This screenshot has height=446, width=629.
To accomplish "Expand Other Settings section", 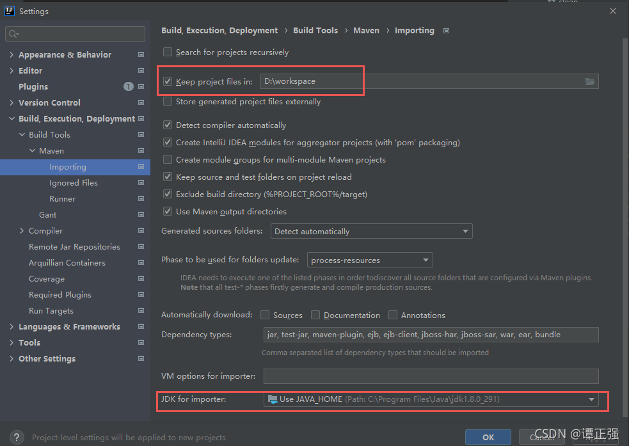I will [12, 358].
